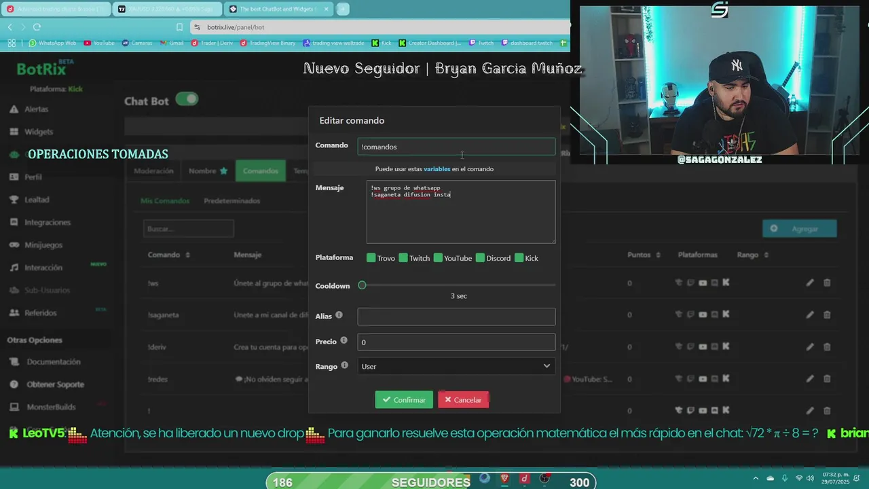The height and width of the screenshot is (489, 869).
Task: Click the Kick platform icon in !ws row
Action: coord(726,283)
